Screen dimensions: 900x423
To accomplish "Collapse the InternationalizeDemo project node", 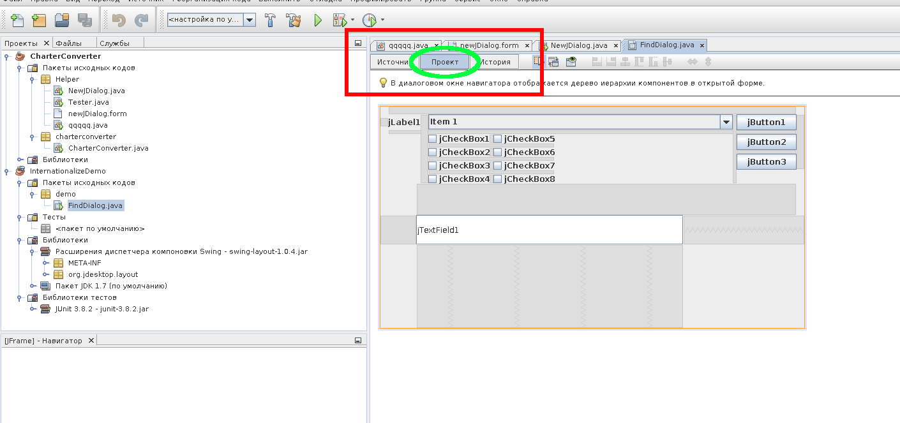I will (6, 171).
